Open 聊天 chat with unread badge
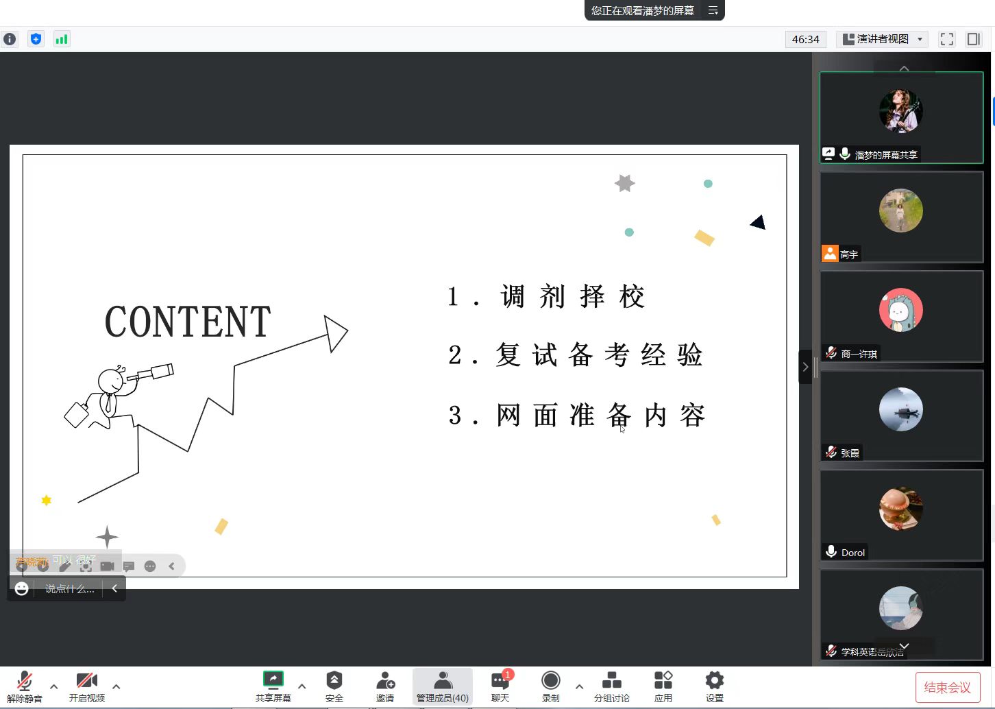This screenshot has height=709, width=995. (500, 686)
